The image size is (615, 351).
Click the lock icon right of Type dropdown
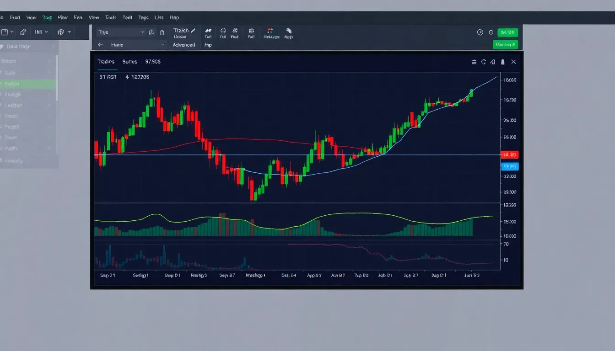coord(162,32)
